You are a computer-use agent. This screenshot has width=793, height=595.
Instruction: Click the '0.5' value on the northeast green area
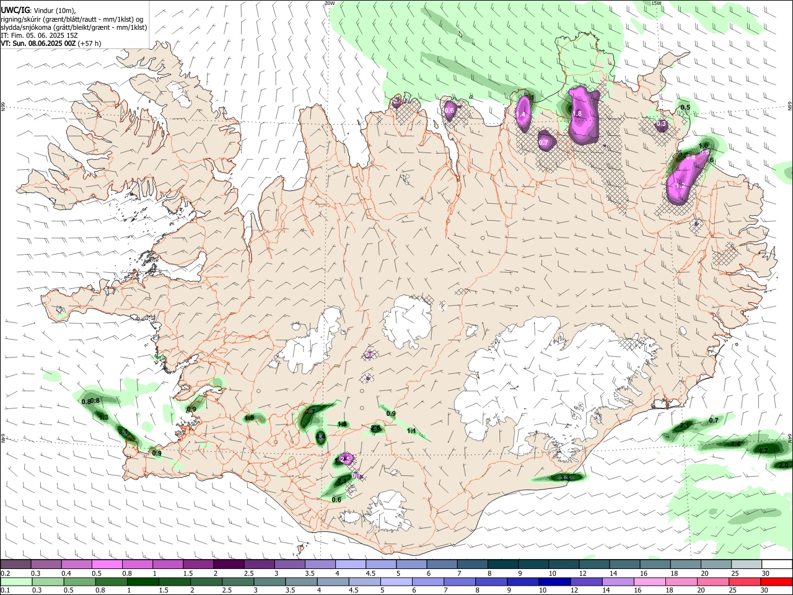pos(685,107)
